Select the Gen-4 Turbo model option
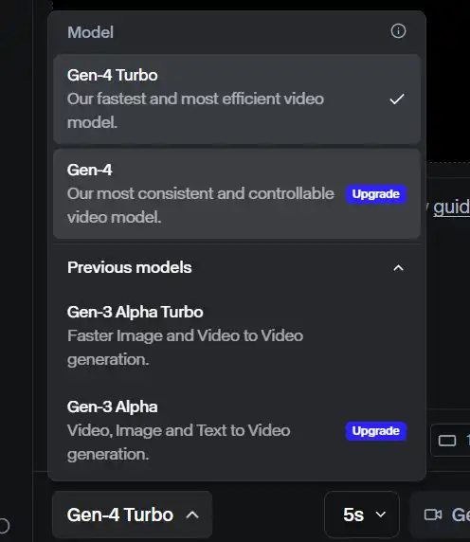This screenshot has height=542, width=470. pyautogui.click(x=237, y=99)
